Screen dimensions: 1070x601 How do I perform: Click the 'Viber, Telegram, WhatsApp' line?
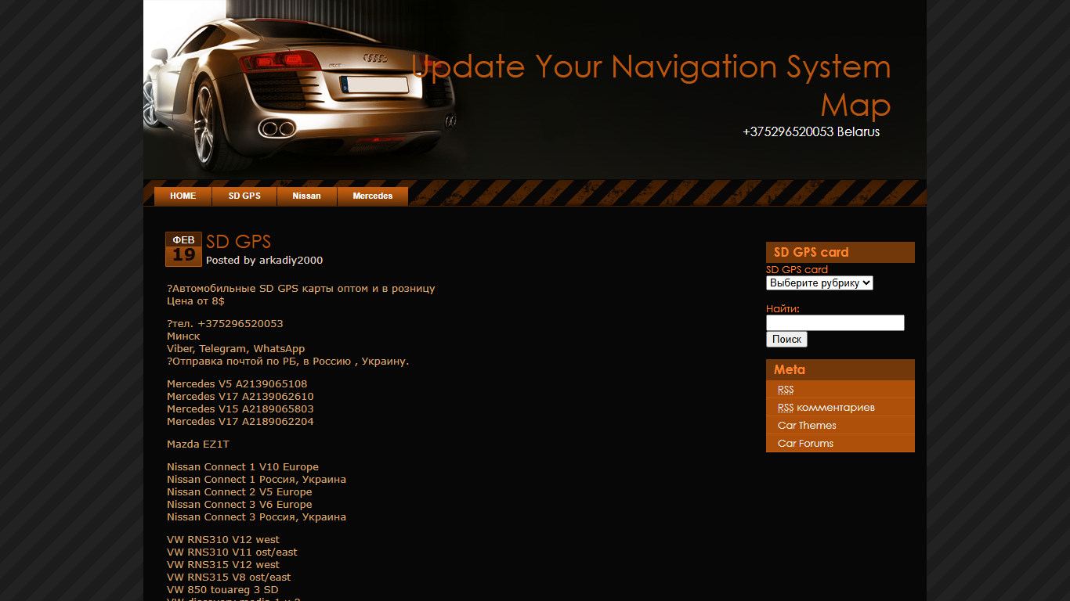[236, 349]
